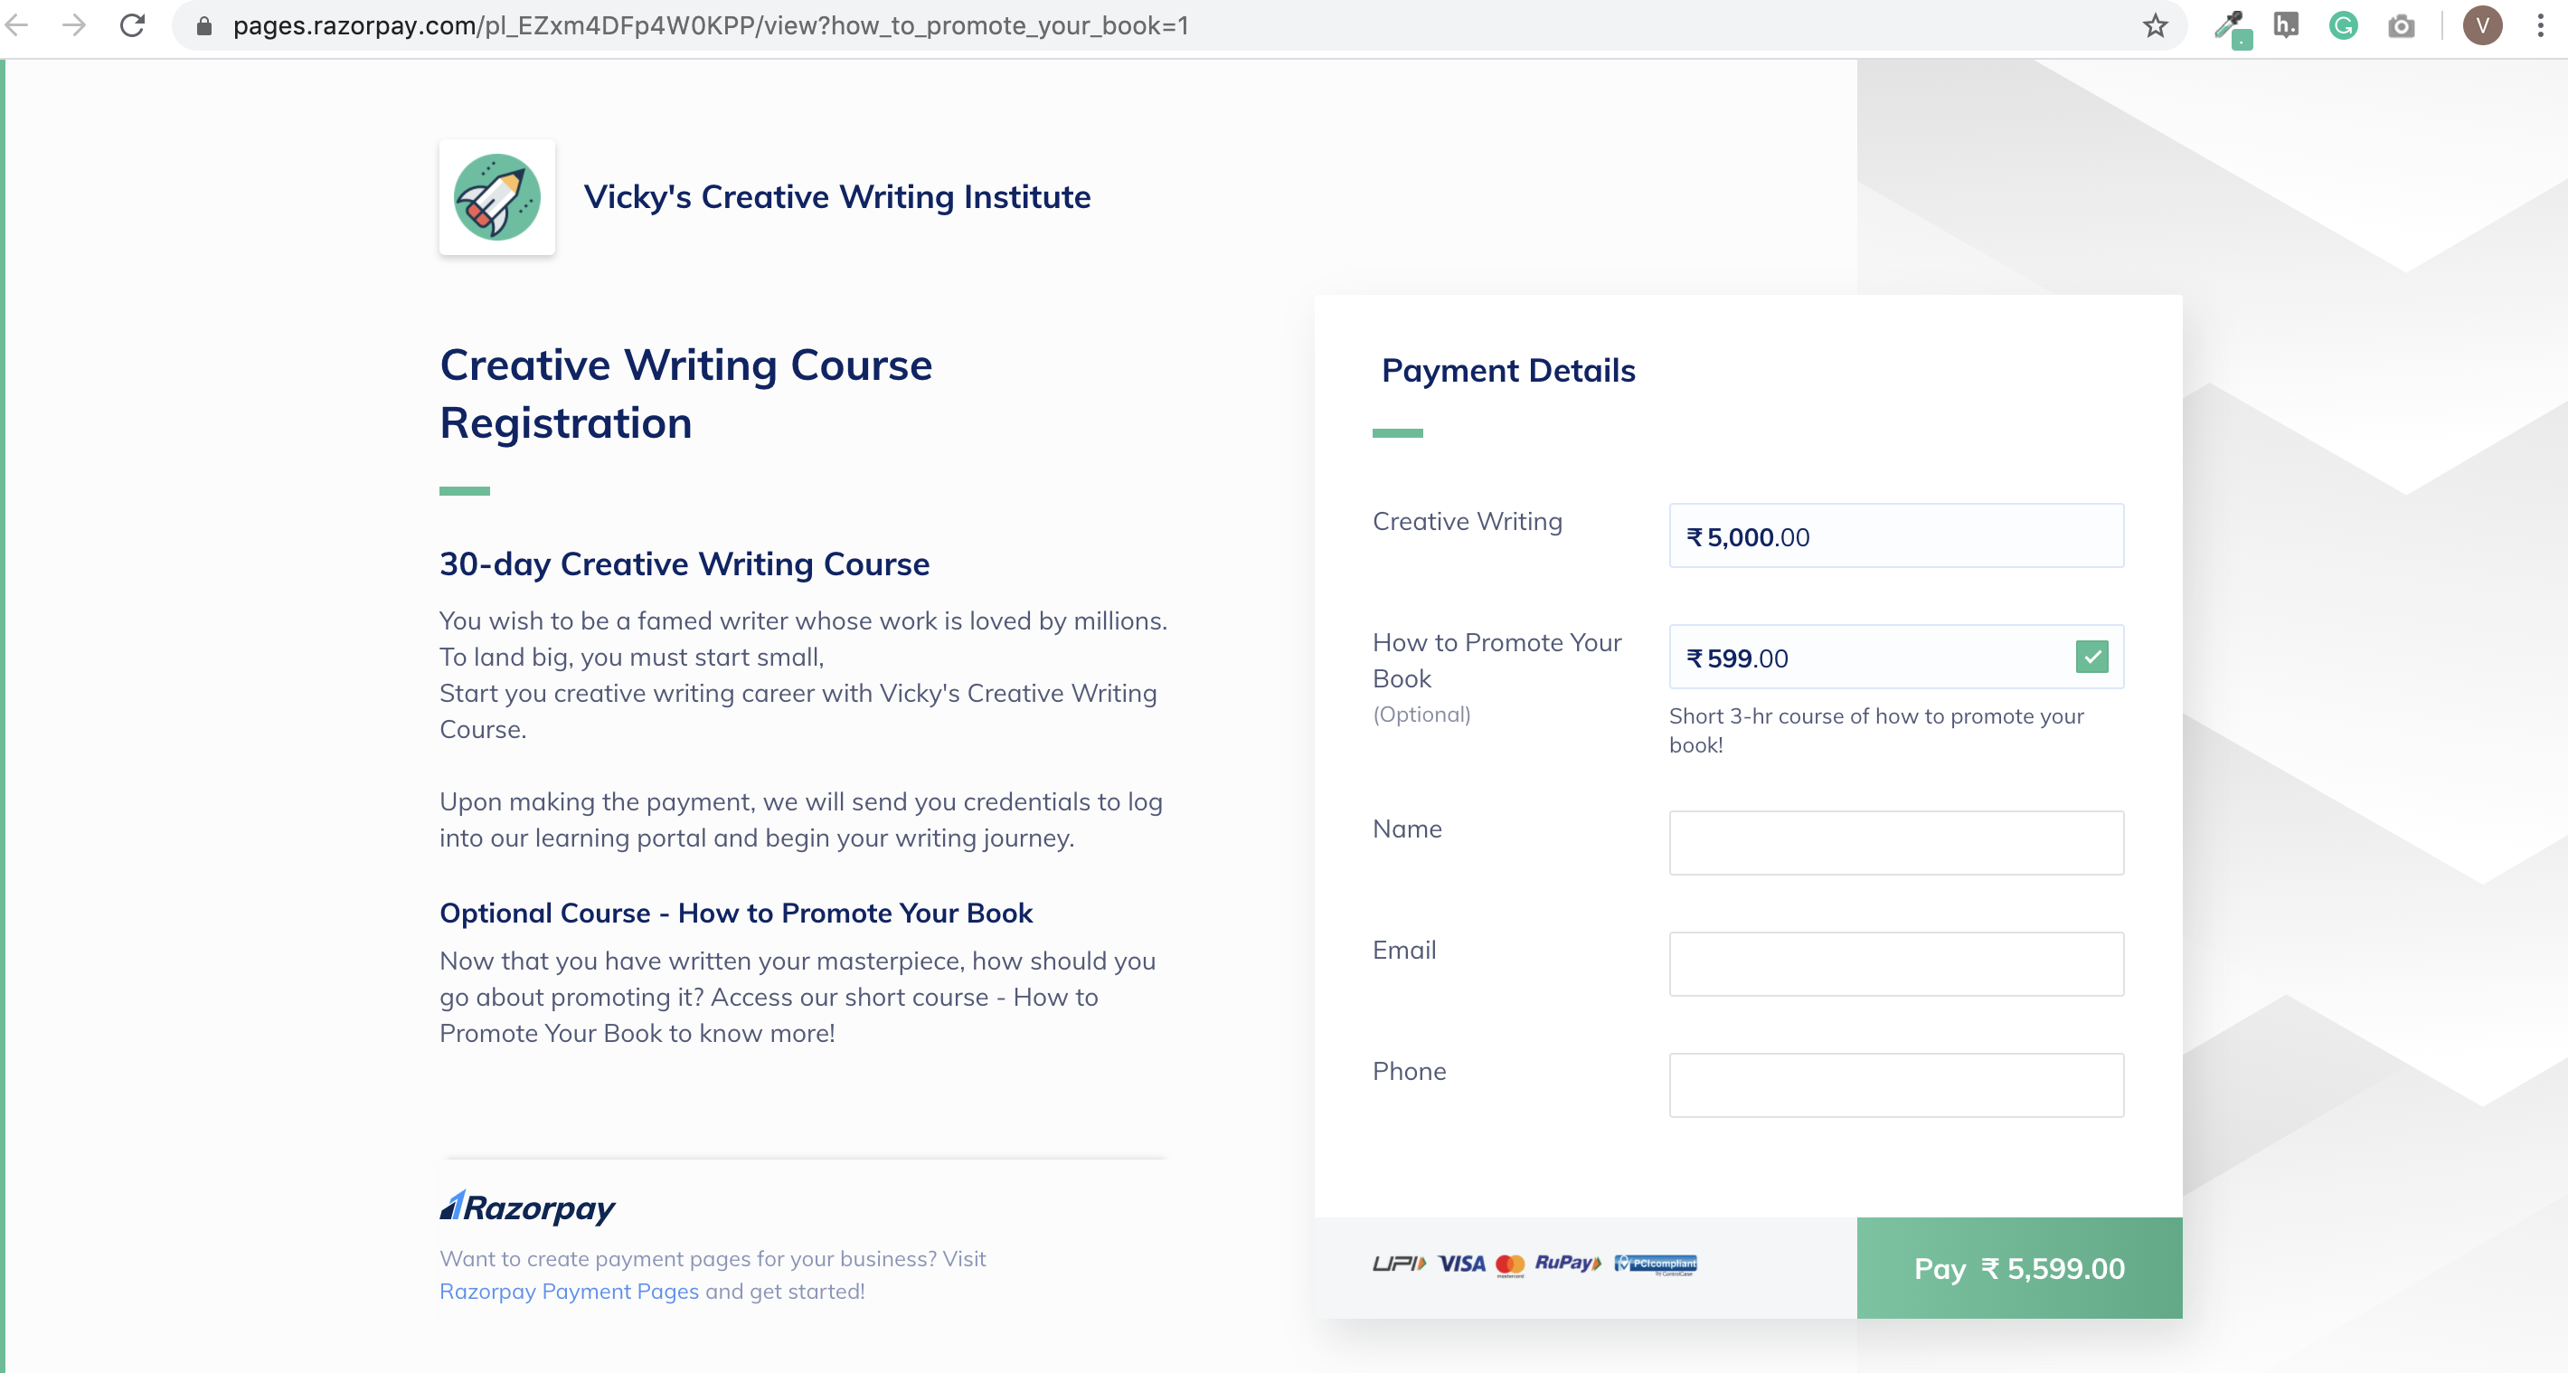Open the browser profile menu with V avatar
Viewport: 2568px width, 1373px height.
[2482, 26]
